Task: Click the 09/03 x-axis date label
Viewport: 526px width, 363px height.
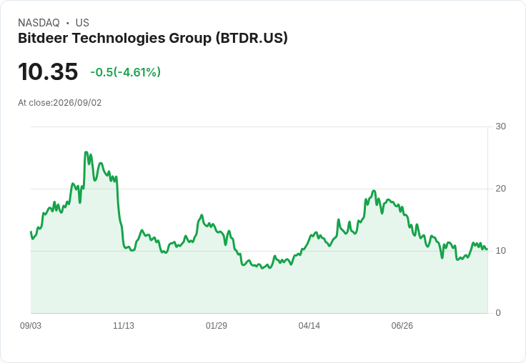Action: (31, 325)
